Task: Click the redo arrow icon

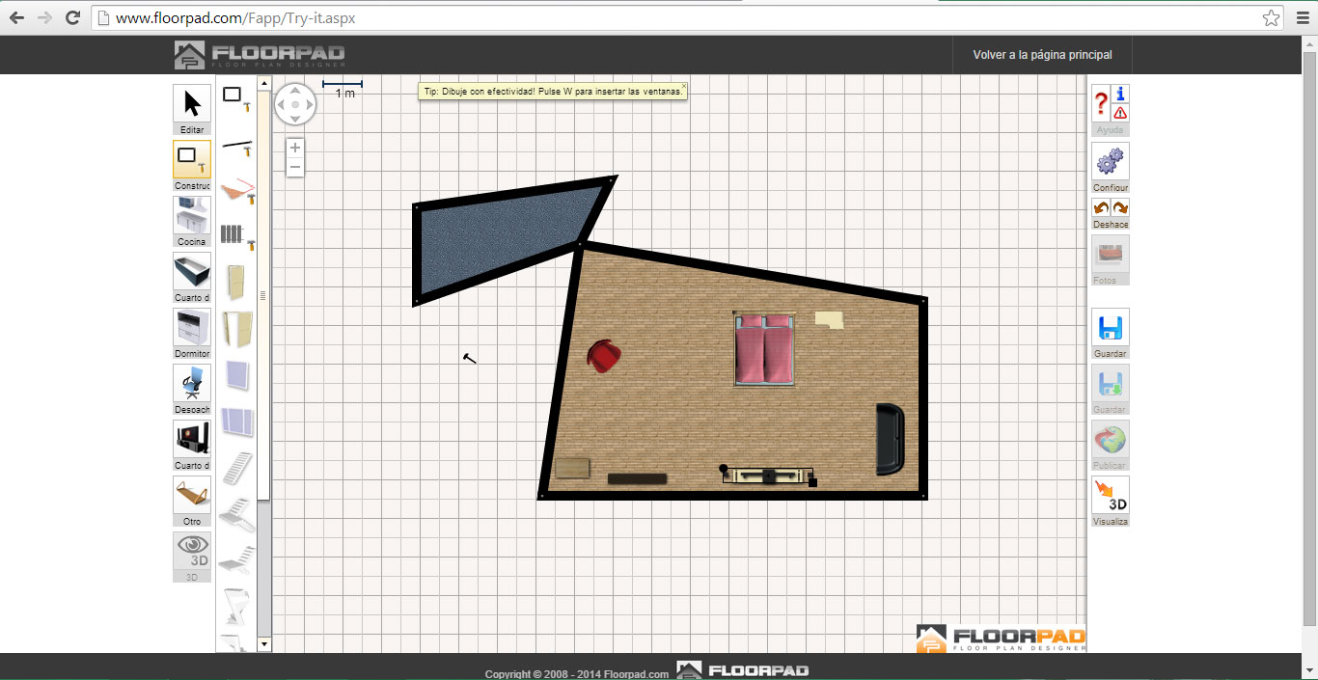Action: click(1120, 208)
